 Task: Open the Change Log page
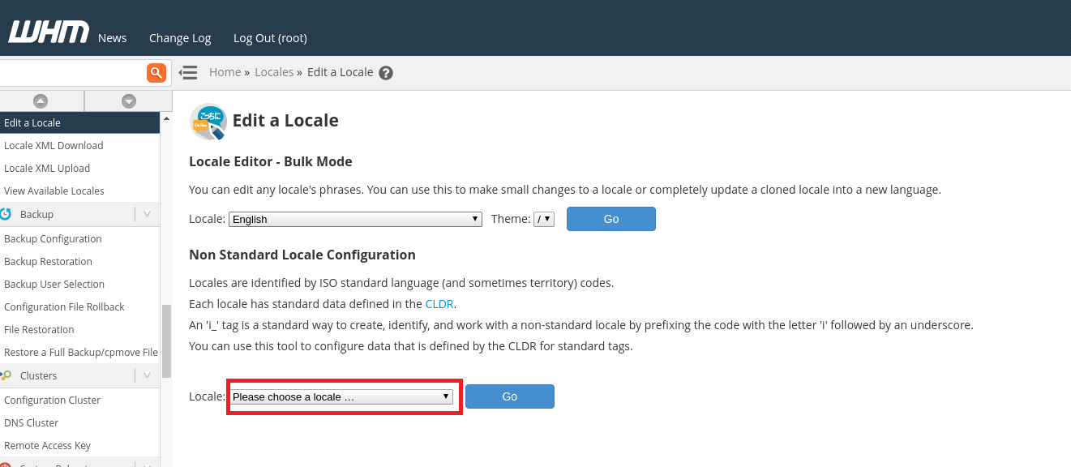tap(179, 37)
